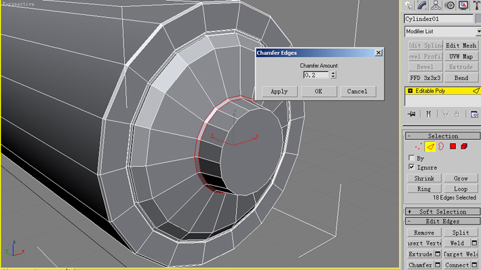Select Vertex sub-object level icon

pos(418,147)
